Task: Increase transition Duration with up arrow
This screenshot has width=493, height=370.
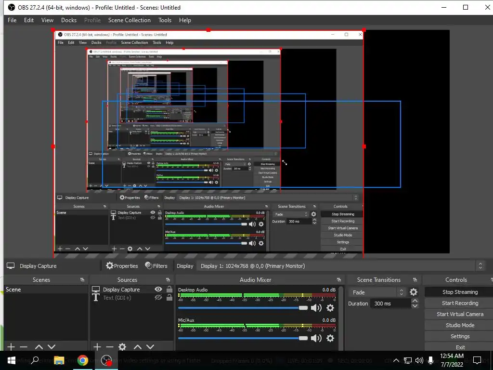Action: (415, 301)
